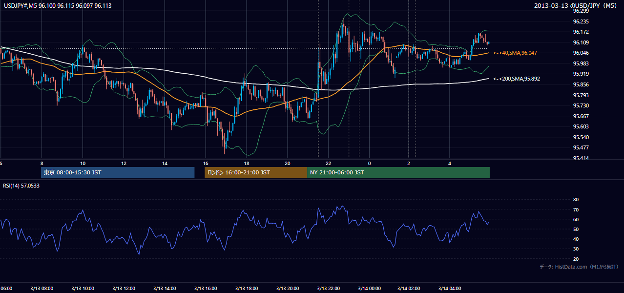Open the HistData.com data source credit
The height and width of the screenshot is (293, 624).
point(579,267)
